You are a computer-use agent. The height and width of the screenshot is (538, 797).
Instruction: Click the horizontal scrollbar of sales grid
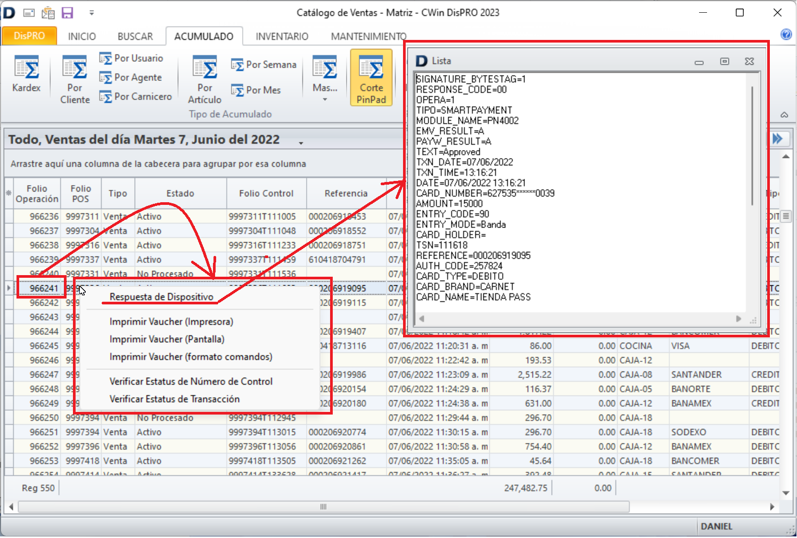(323, 507)
